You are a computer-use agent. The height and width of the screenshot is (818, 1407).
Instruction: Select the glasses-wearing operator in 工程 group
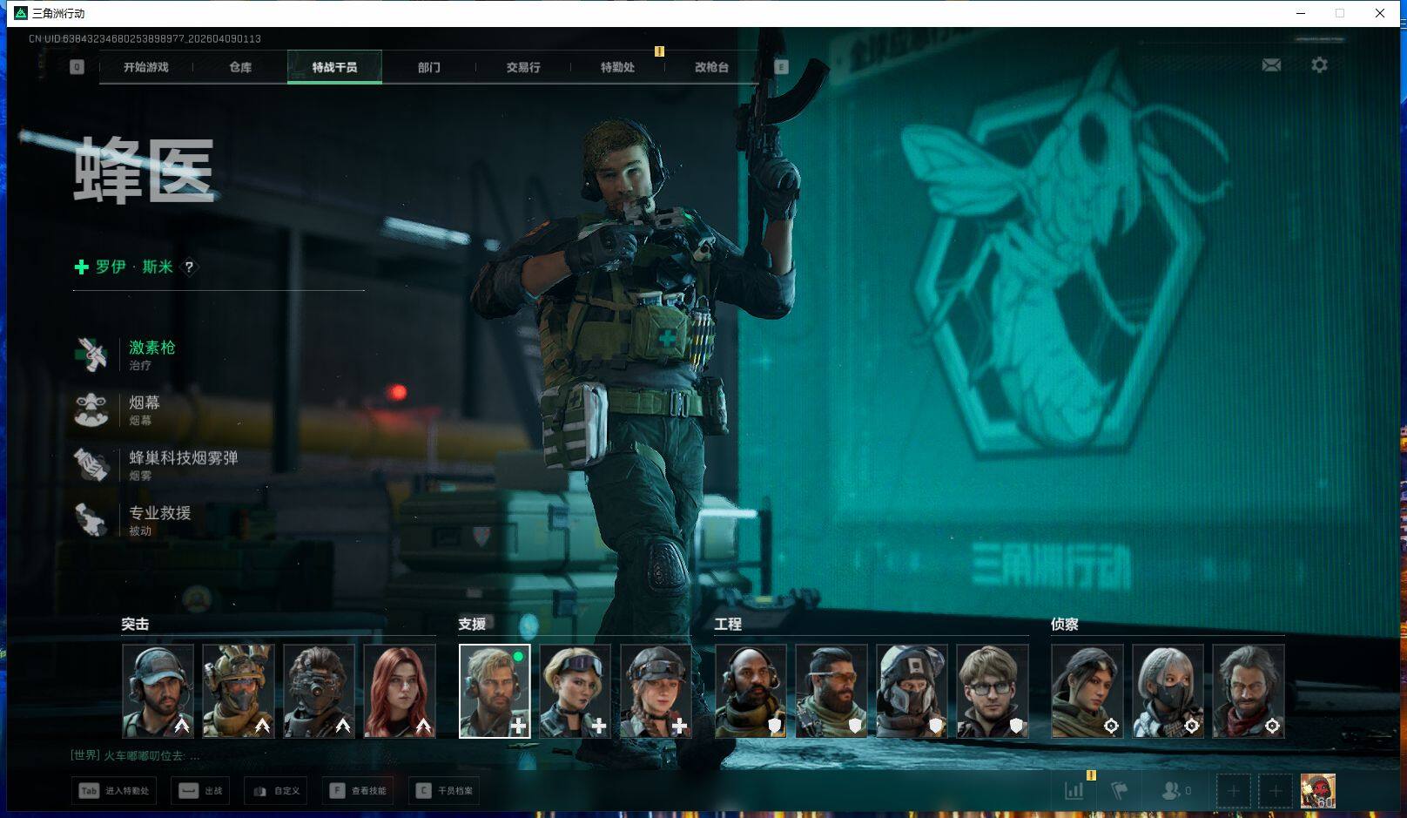point(992,691)
